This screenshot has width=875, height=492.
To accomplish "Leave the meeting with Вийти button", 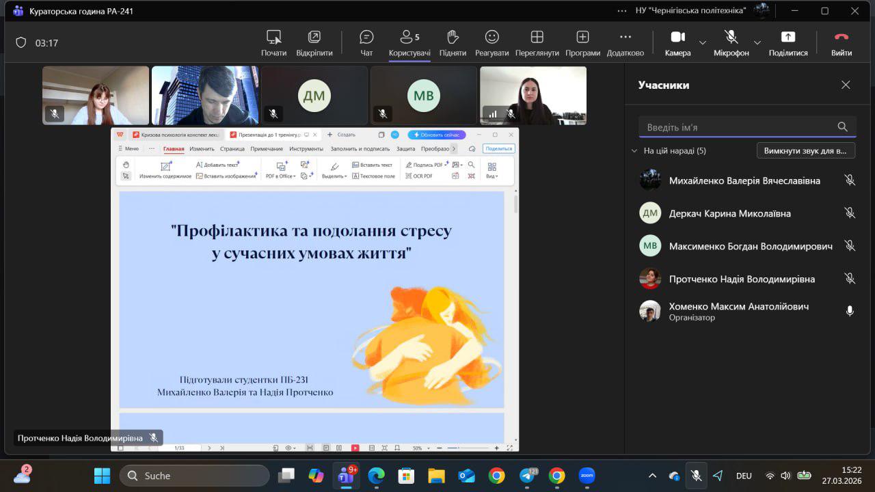I will click(x=841, y=42).
